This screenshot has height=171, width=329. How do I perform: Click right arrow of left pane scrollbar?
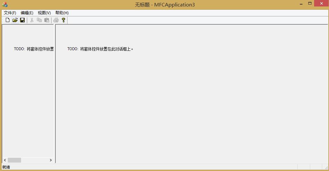[x=51, y=160]
